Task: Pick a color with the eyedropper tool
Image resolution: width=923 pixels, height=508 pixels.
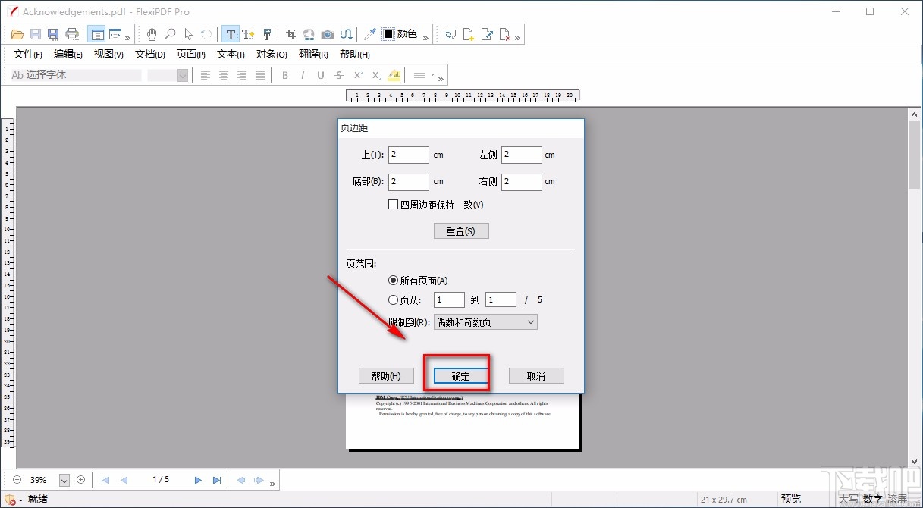Action: (x=369, y=33)
